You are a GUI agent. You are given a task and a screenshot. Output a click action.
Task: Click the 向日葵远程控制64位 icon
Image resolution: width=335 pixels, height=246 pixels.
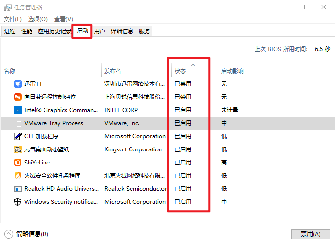click(x=17, y=97)
